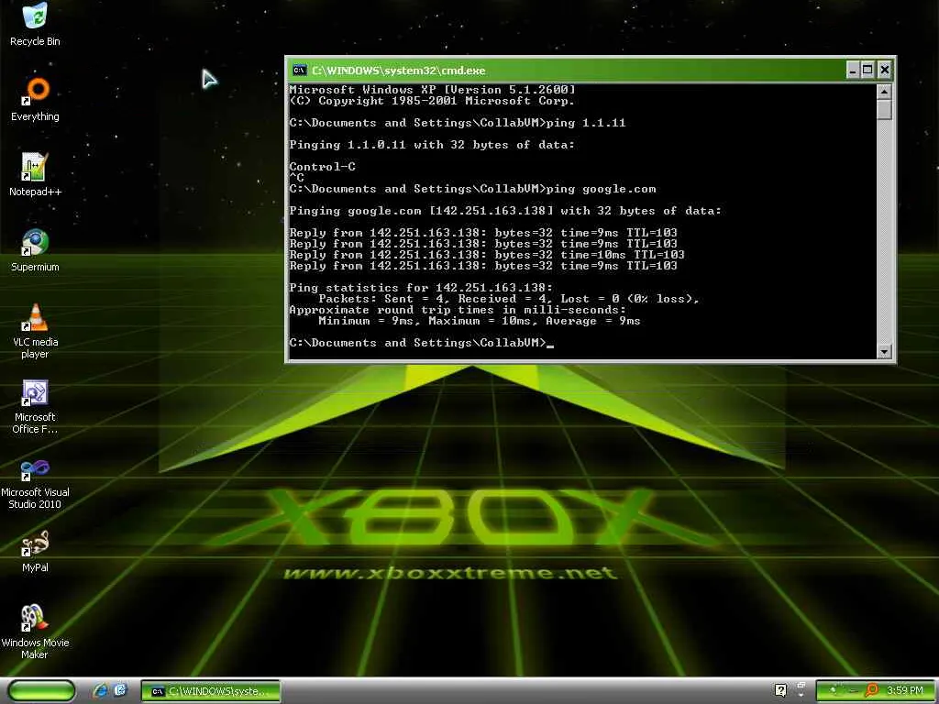Select the MyPal browser desktop icon
Viewport: 939px width, 704px height.
pyautogui.click(x=35, y=551)
